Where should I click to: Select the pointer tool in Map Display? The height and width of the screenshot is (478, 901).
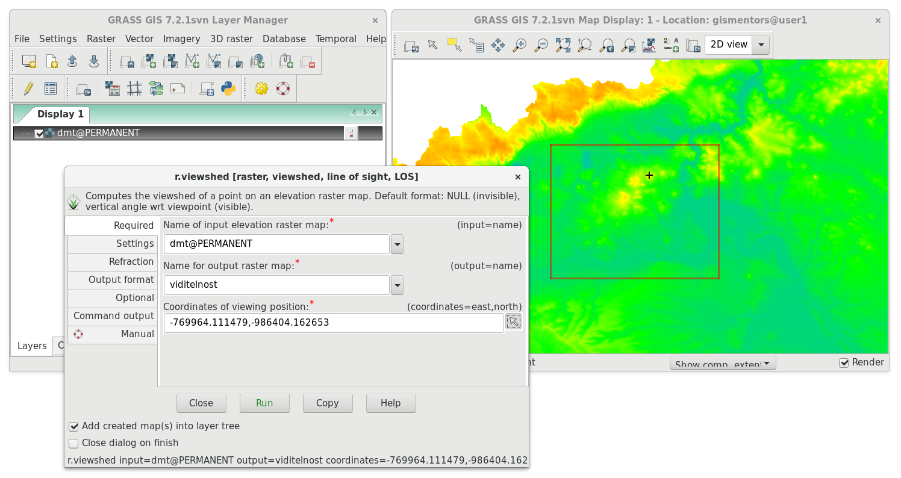click(432, 45)
